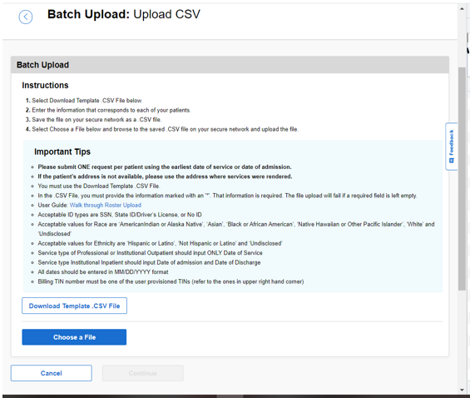
Task: Open the Walk through Roster Upload guide
Action: tap(105, 205)
